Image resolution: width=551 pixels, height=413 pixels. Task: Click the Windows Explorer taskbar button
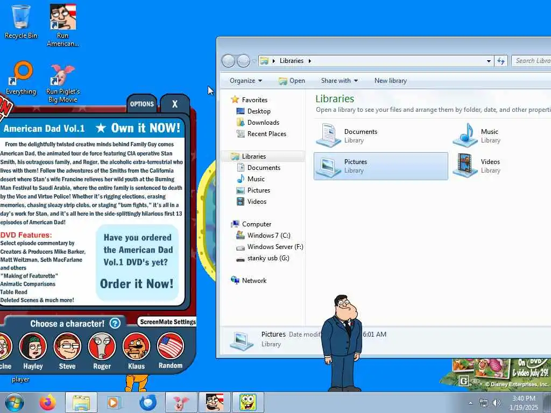click(81, 402)
